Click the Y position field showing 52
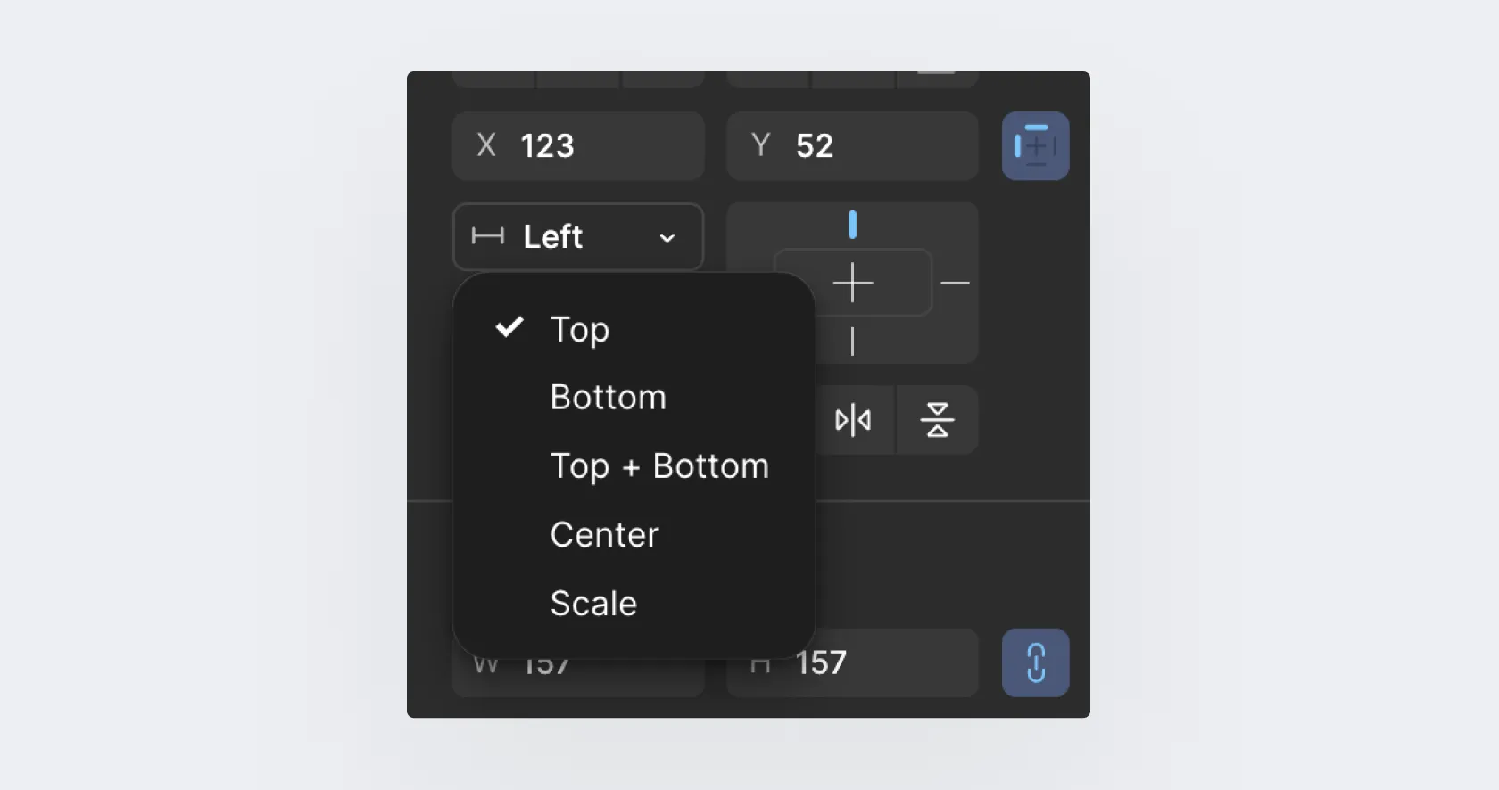1499x790 pixels. [852, 146]
